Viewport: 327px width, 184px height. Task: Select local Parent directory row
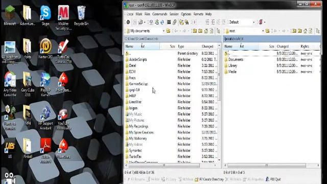pos(171,53)
